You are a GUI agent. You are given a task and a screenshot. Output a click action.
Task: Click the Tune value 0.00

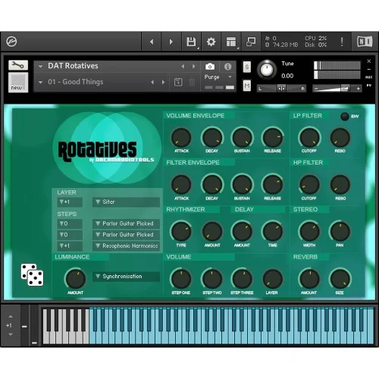287,76
